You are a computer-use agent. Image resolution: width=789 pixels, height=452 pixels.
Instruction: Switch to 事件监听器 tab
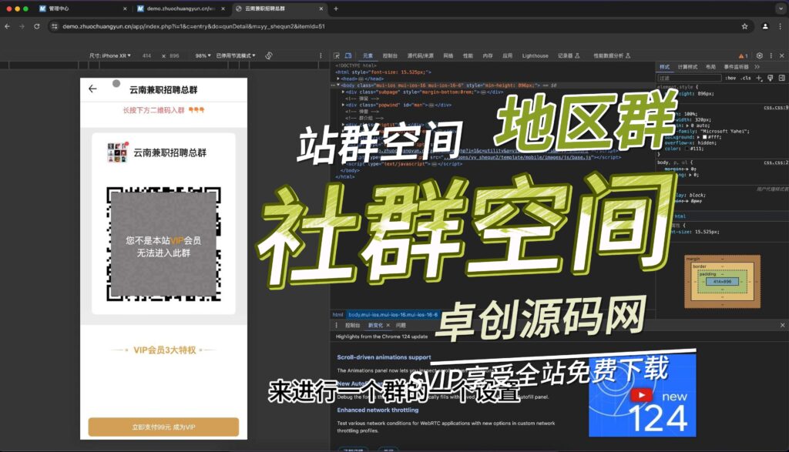(x=736, y=67)
